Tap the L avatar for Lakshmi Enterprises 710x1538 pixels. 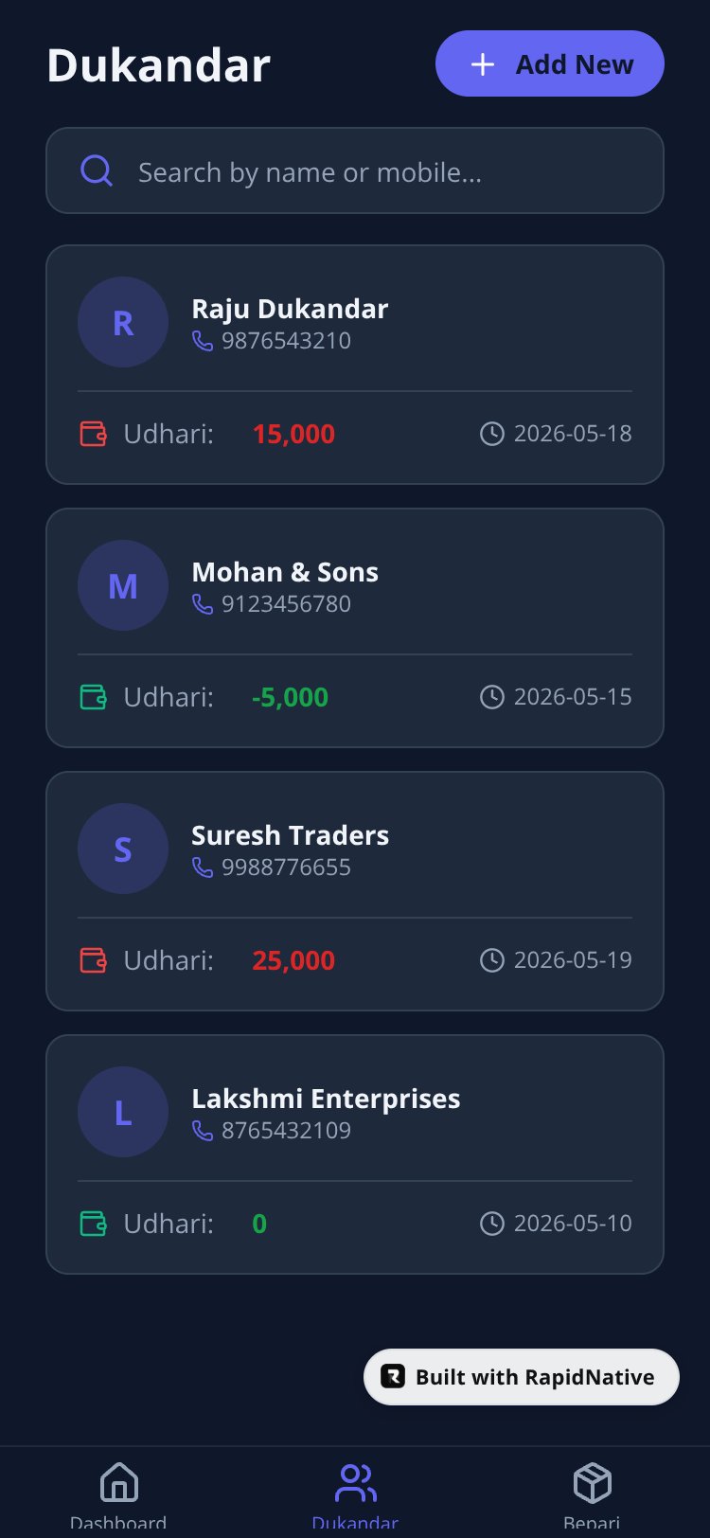pyautogui.click(x=123, y=1112)
